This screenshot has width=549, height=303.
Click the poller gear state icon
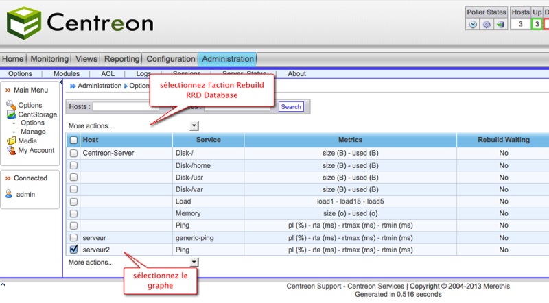click(487, 24)
